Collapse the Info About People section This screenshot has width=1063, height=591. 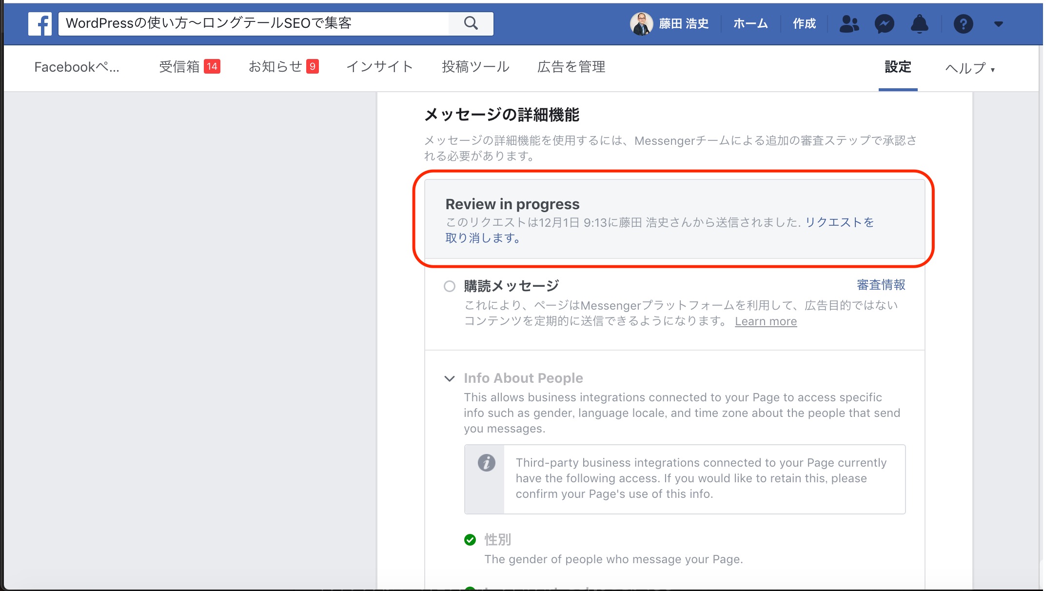(450, 378)
